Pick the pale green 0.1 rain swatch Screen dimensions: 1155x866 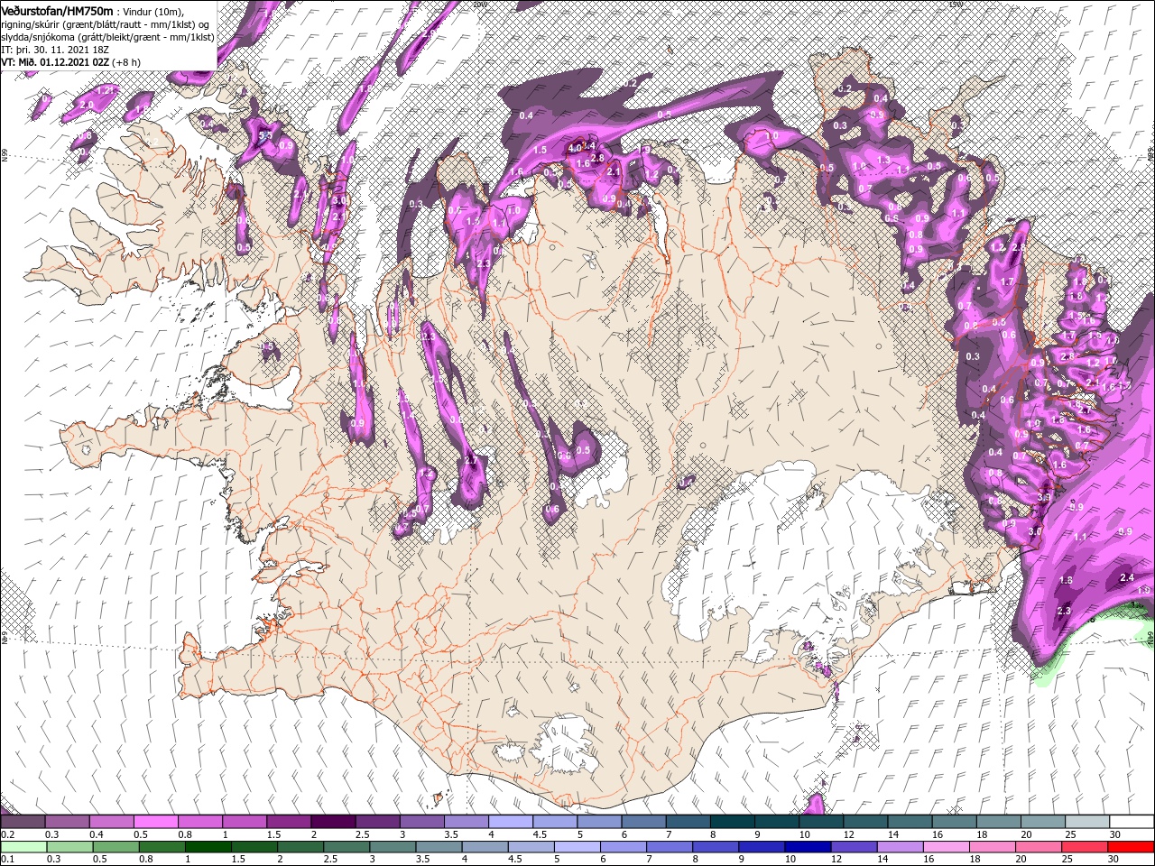click(23, 846)
